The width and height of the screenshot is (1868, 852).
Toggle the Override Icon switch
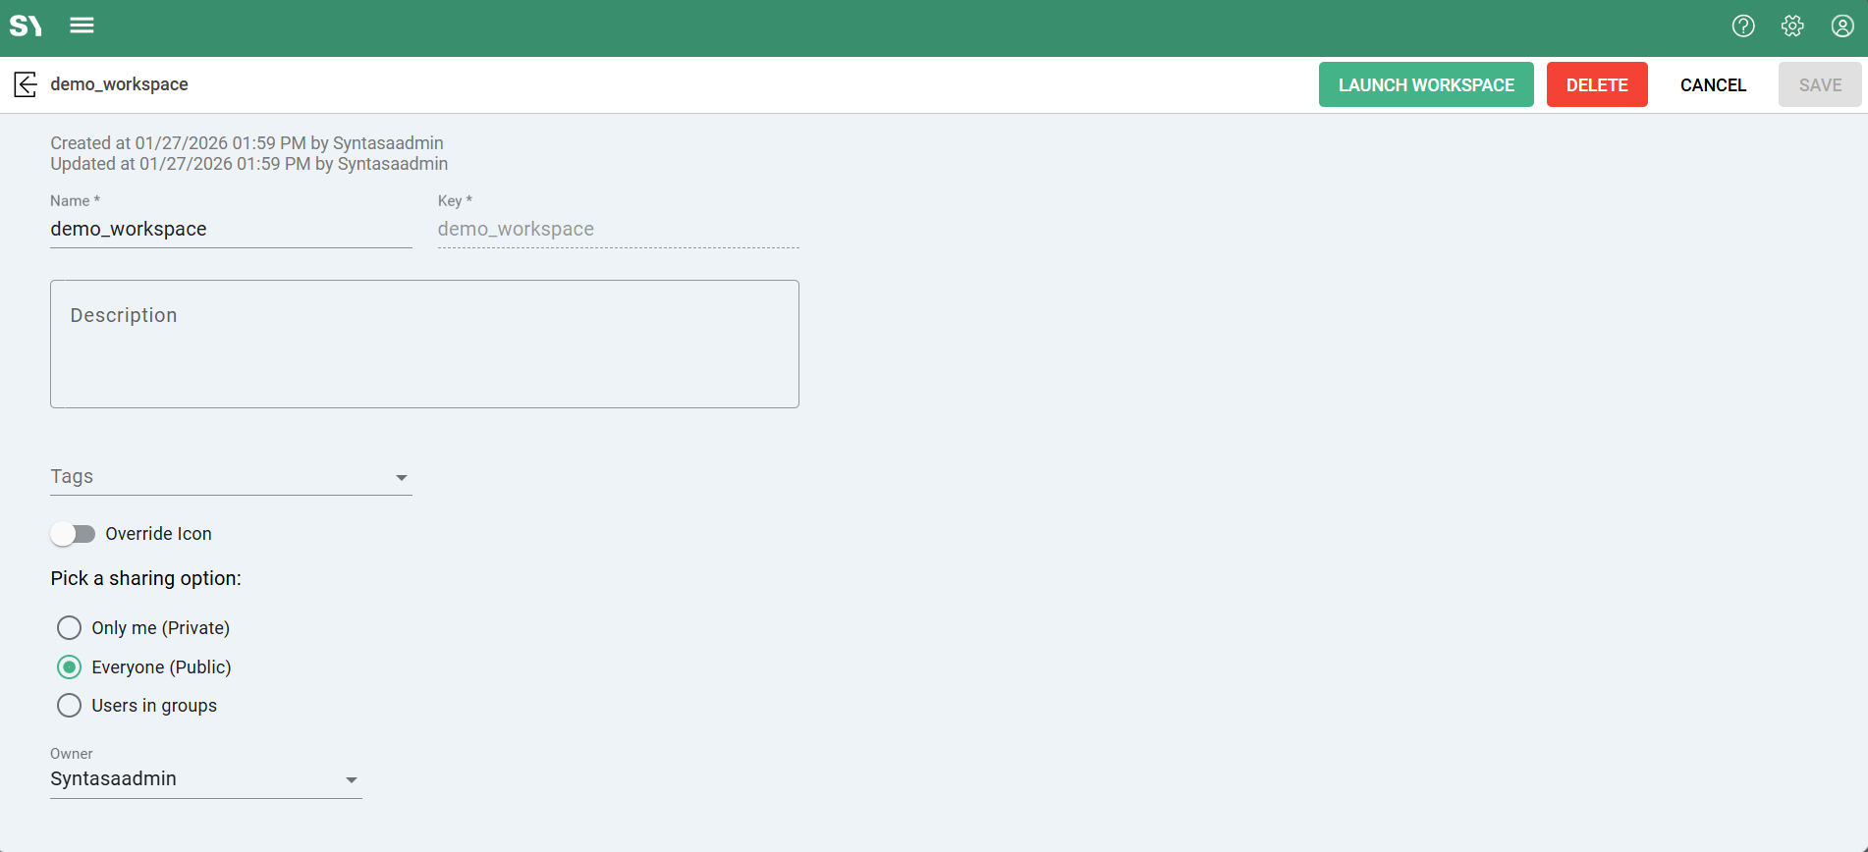(73, 534)
